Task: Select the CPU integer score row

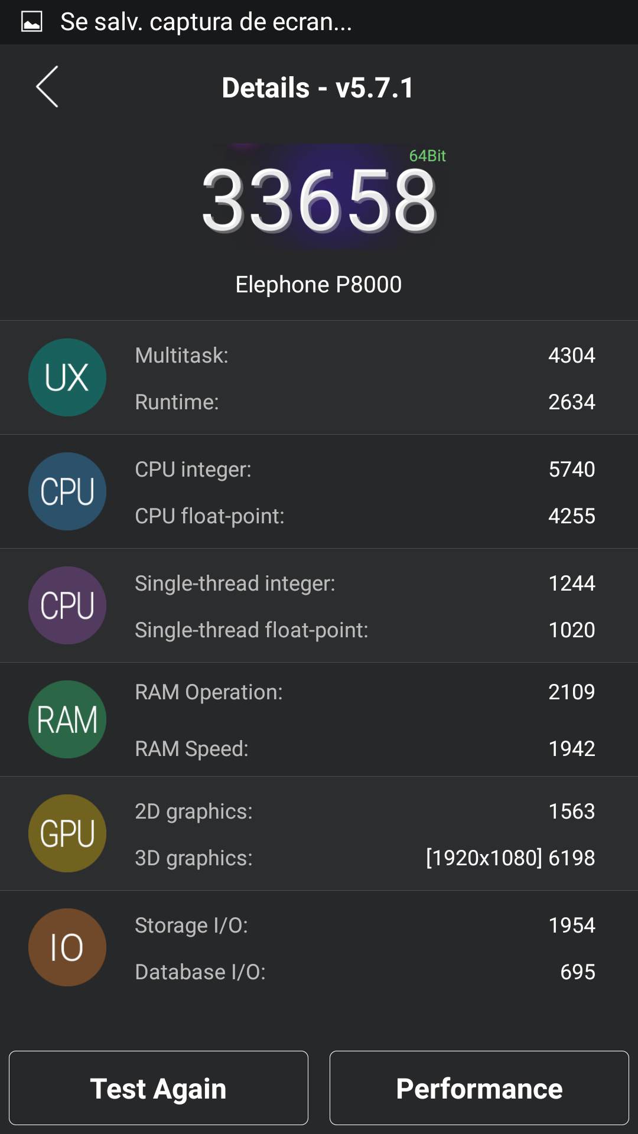Action: (x=364, y=470)
